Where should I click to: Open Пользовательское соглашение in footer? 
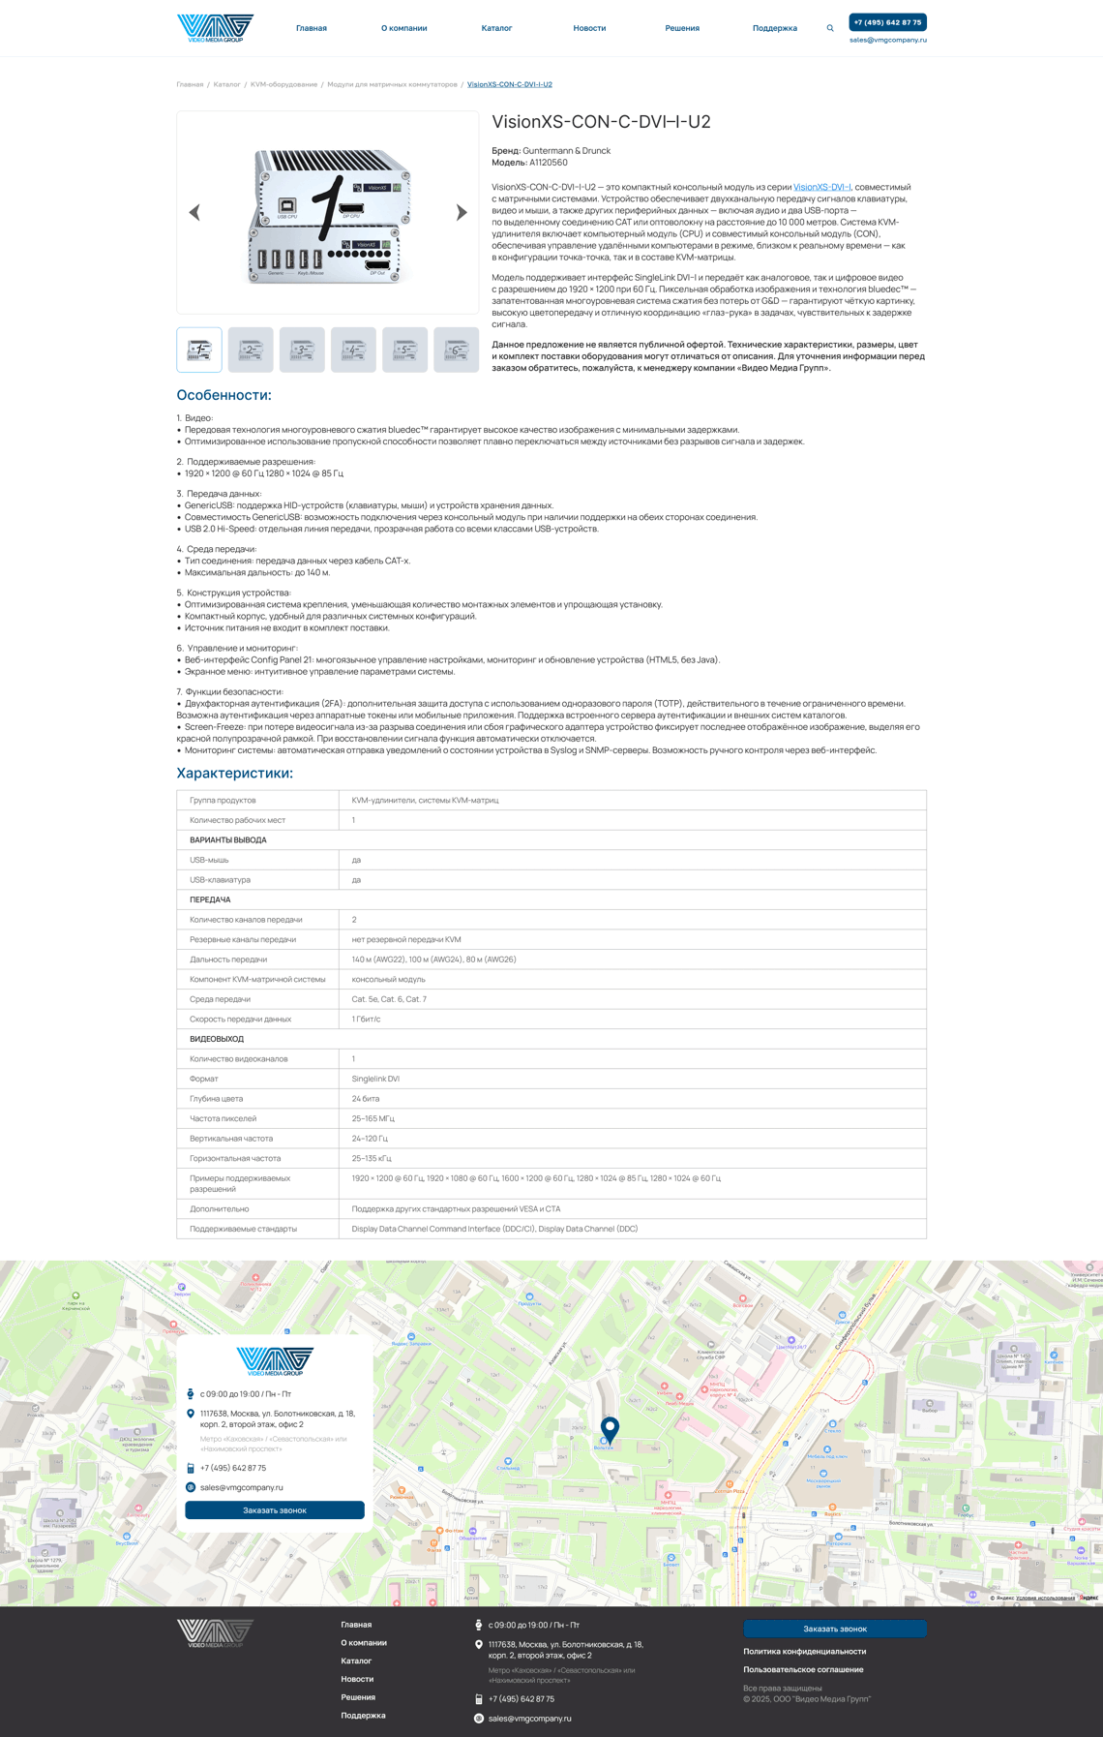point(803,1669)
